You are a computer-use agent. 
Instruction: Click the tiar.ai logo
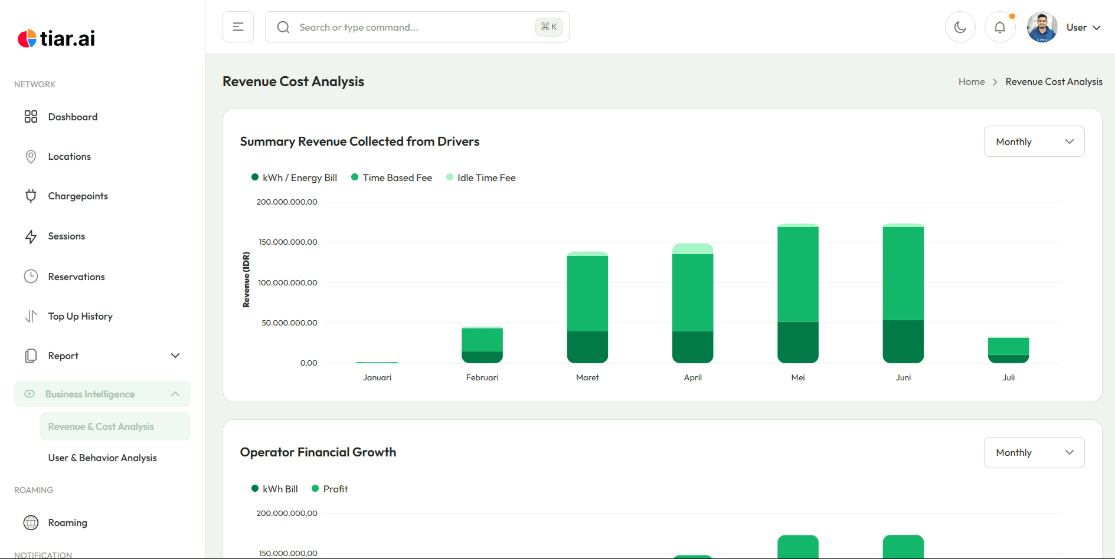tap(56, 38)
